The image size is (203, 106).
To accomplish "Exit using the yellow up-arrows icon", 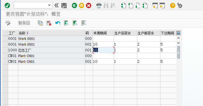I will pos(81,5).
